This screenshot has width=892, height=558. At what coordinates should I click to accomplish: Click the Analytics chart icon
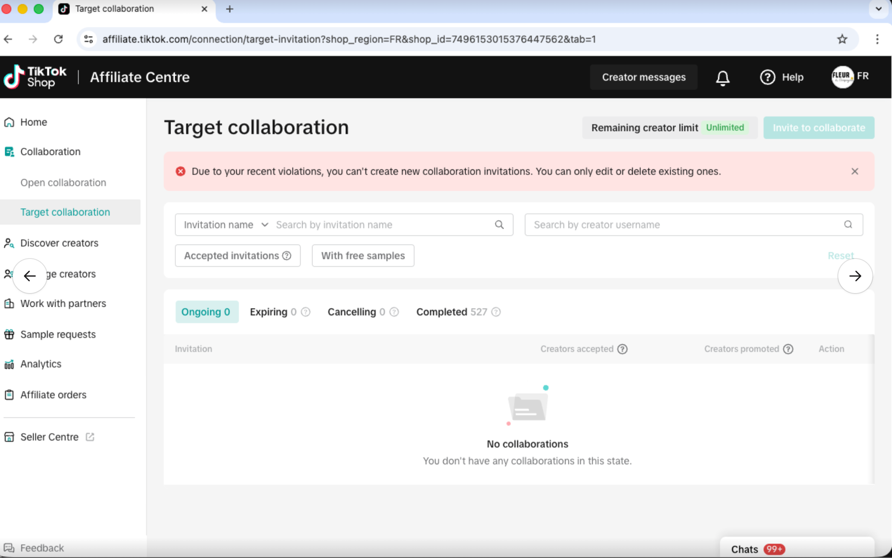(x=9, y=364)
